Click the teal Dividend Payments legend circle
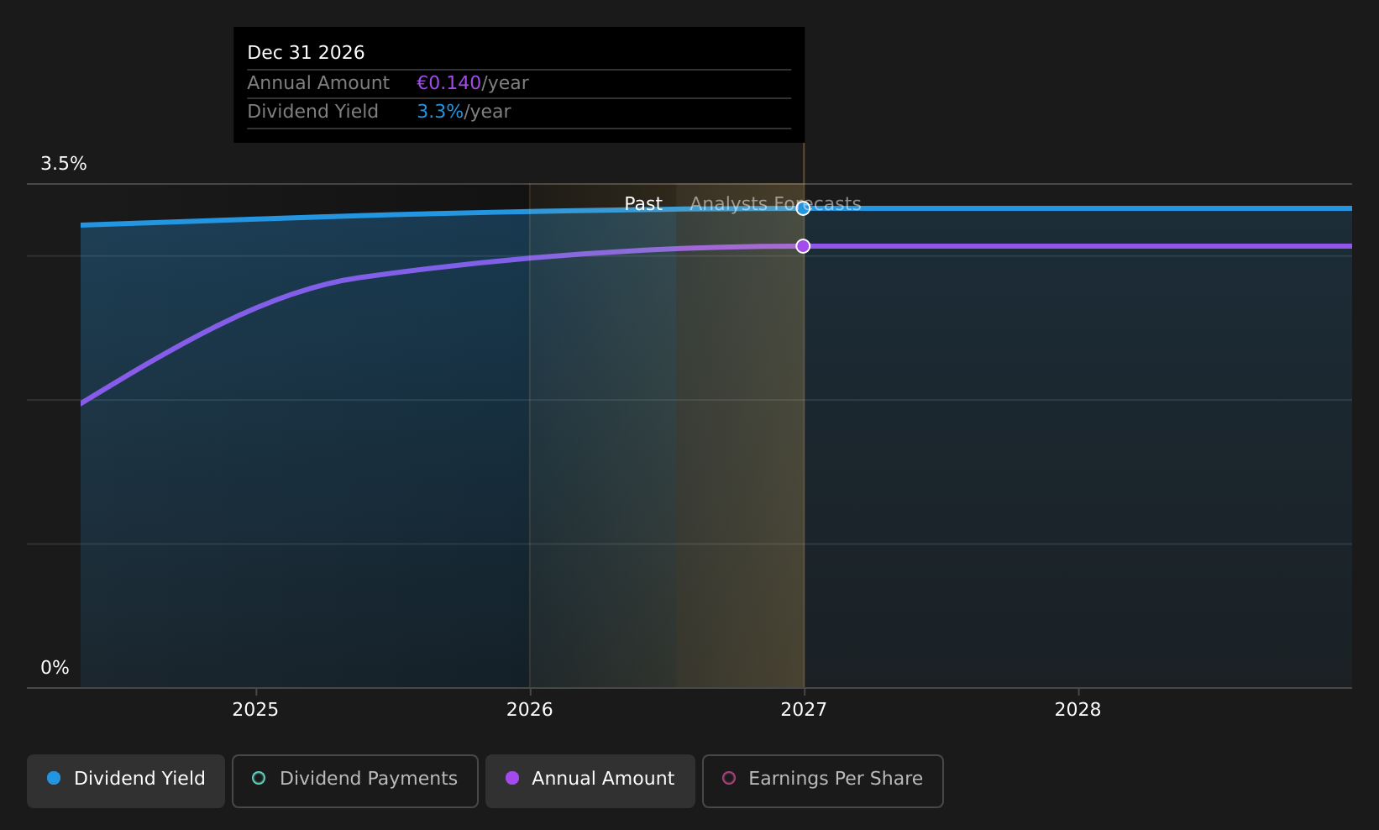Viewport: 1379px width, 830px height. point(259,778)
